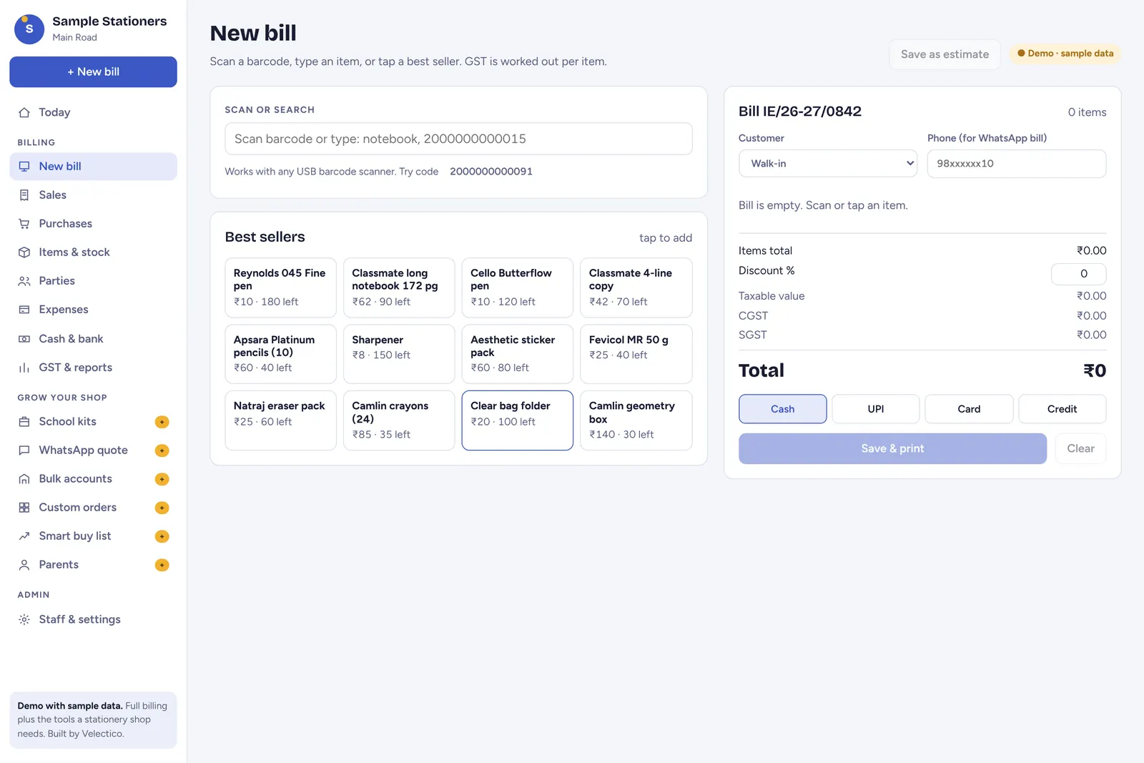Click the Cash & bank banknote icon
1144x763 pixels.
(x=24, y=339)
